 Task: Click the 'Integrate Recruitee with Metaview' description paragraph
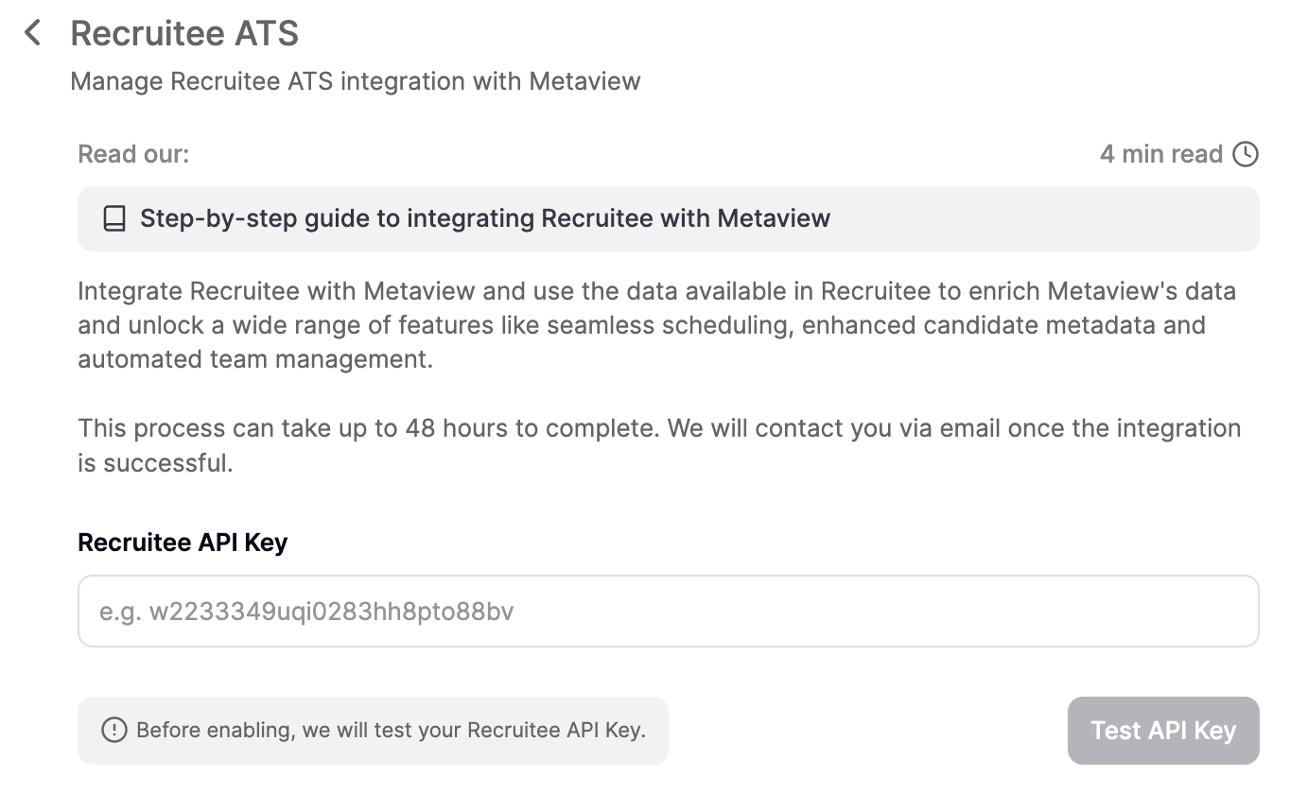tap(656, 291)
